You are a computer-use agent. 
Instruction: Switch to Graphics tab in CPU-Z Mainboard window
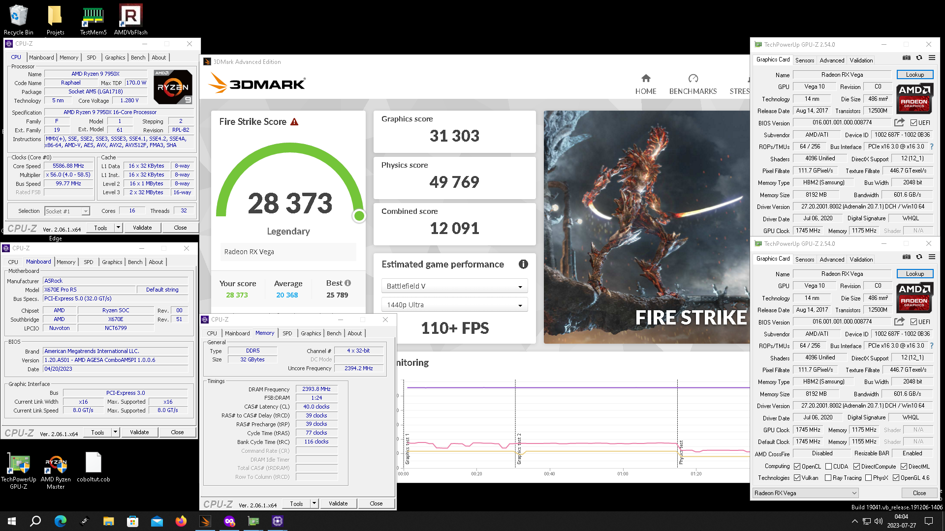112,262
